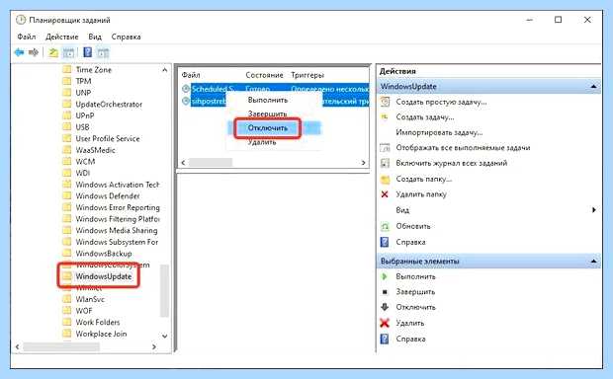Click Включить журнал всех заданий link
Screen dimensions: 613x379
[x=452, y=163]
